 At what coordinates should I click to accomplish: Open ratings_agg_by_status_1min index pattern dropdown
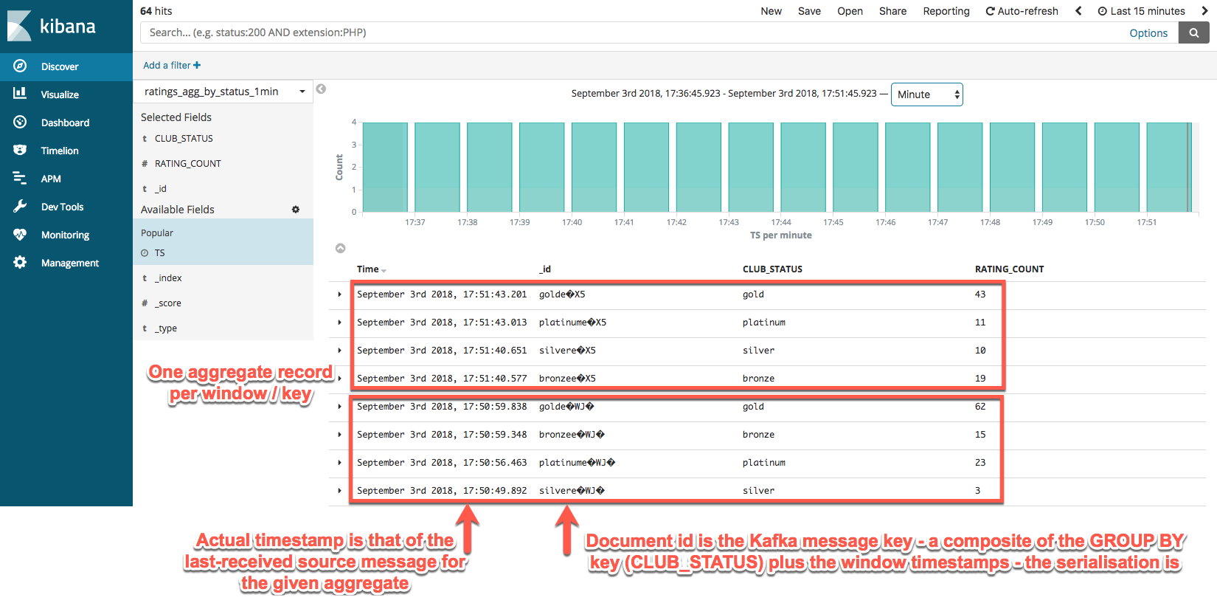point(223,92)
